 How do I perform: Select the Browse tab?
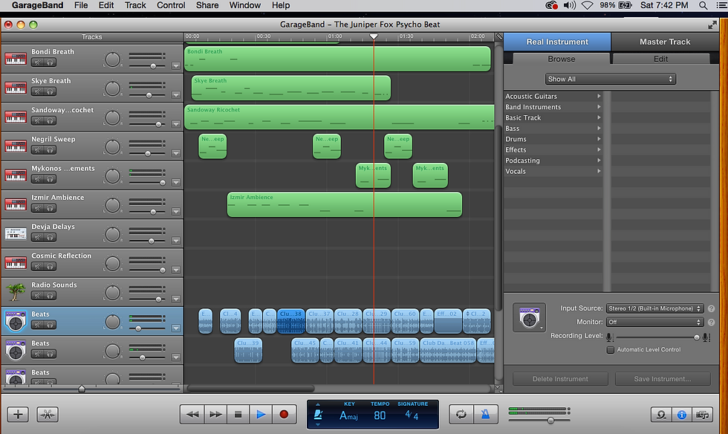(x=562, y=59)
